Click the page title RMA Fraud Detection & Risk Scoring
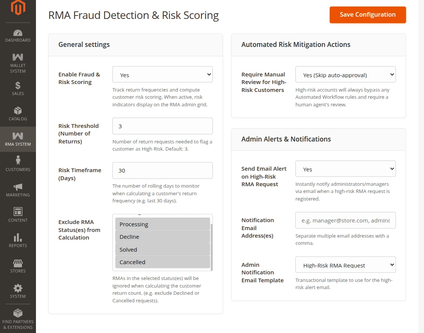 point(133,16)
